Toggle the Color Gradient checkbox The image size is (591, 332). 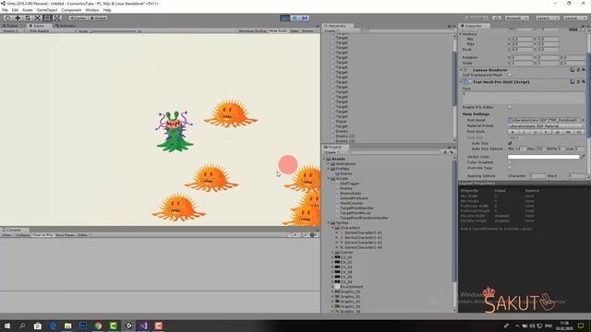[x=510, y=162]
